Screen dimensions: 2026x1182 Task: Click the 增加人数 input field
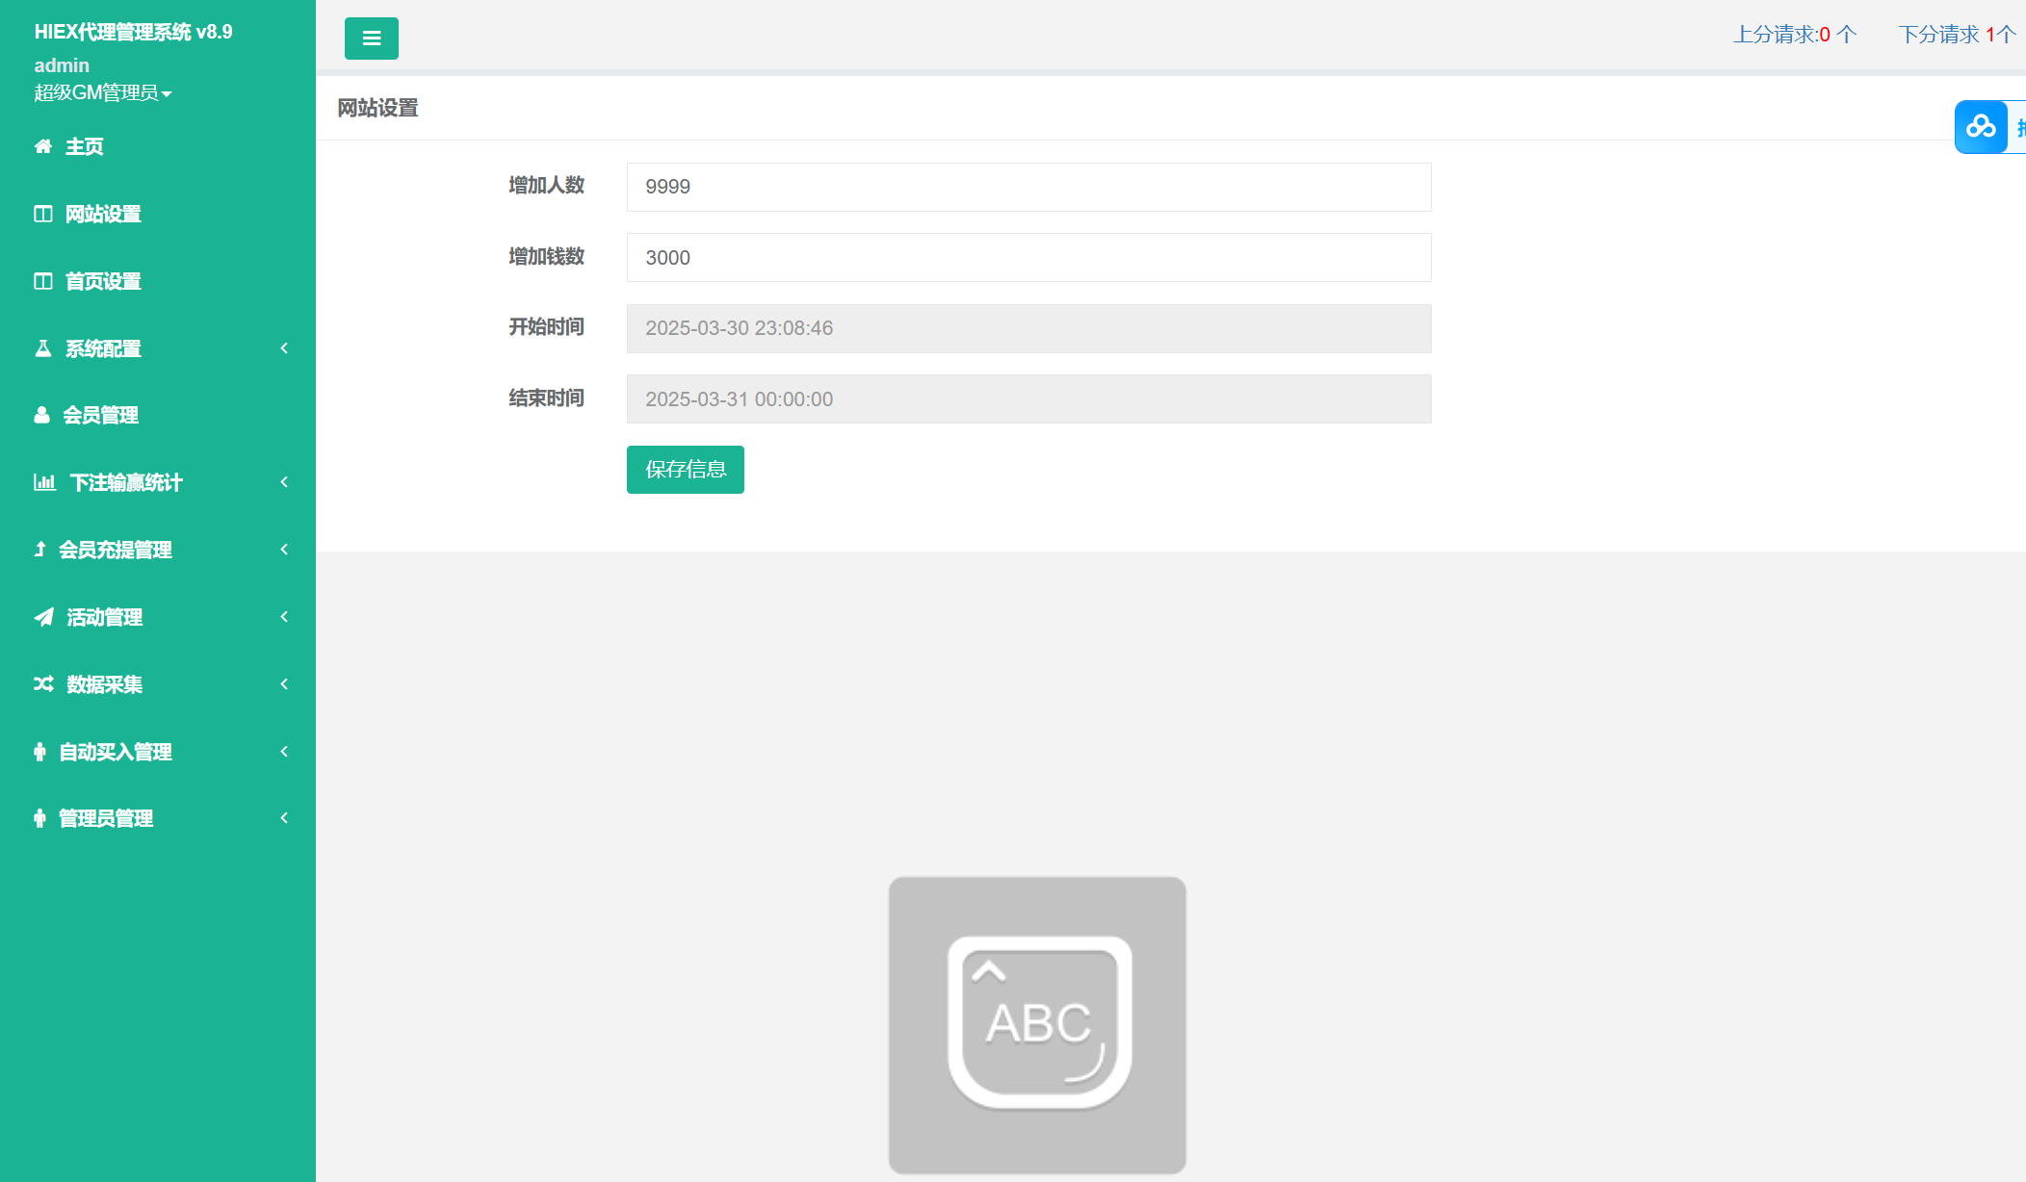tap(1028, 187)
